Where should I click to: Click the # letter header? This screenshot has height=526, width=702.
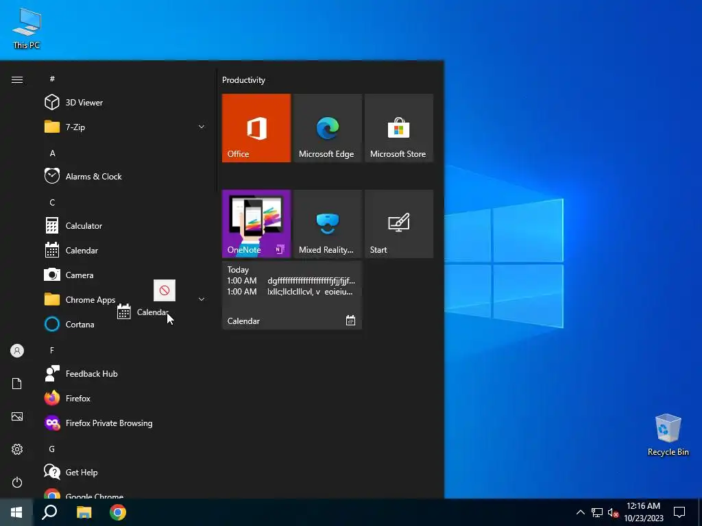(52, 79)
